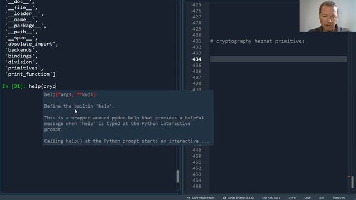Click line number 425 in gutter
This screenshot has height=200, width=356.
[196, 5]
